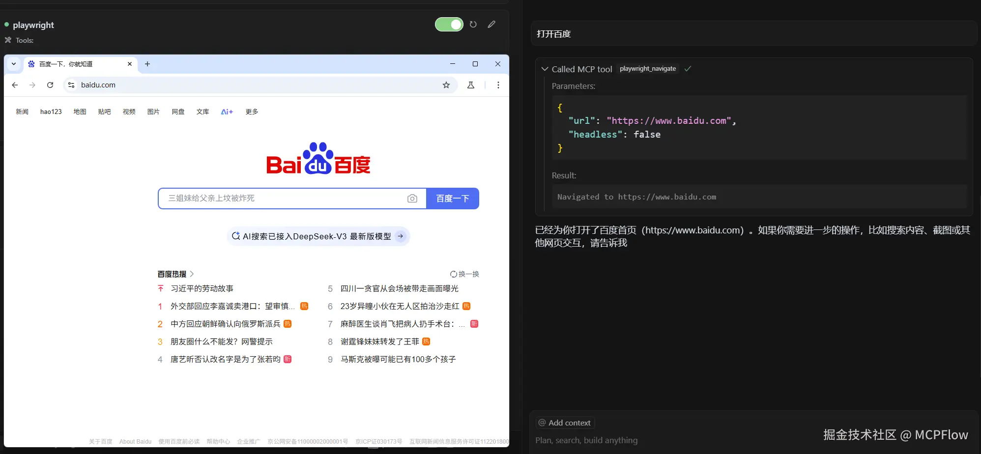This screenshot has height=454, width=981.
Task: Open the 百度热搜 hot search heading
Action: coord(175,274)
